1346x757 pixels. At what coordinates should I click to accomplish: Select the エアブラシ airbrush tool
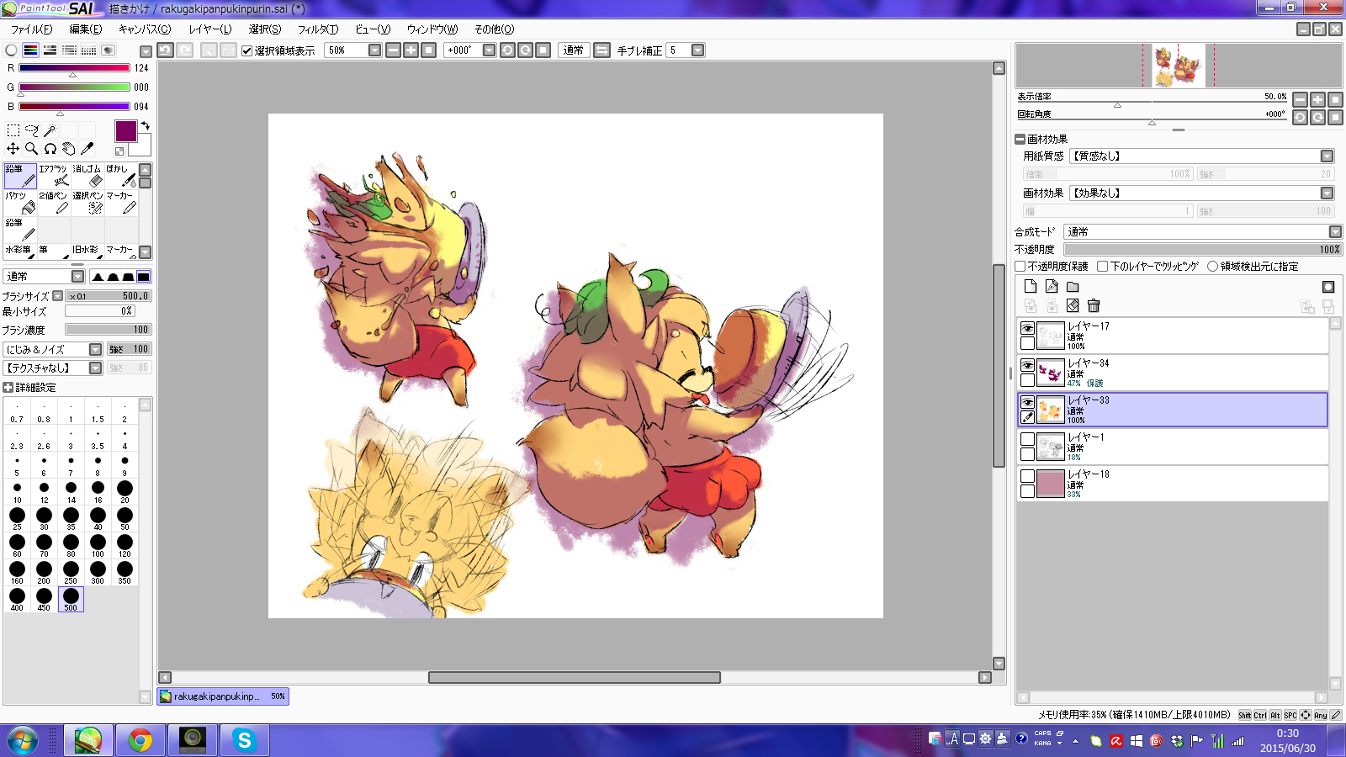[x=54, y=176]
